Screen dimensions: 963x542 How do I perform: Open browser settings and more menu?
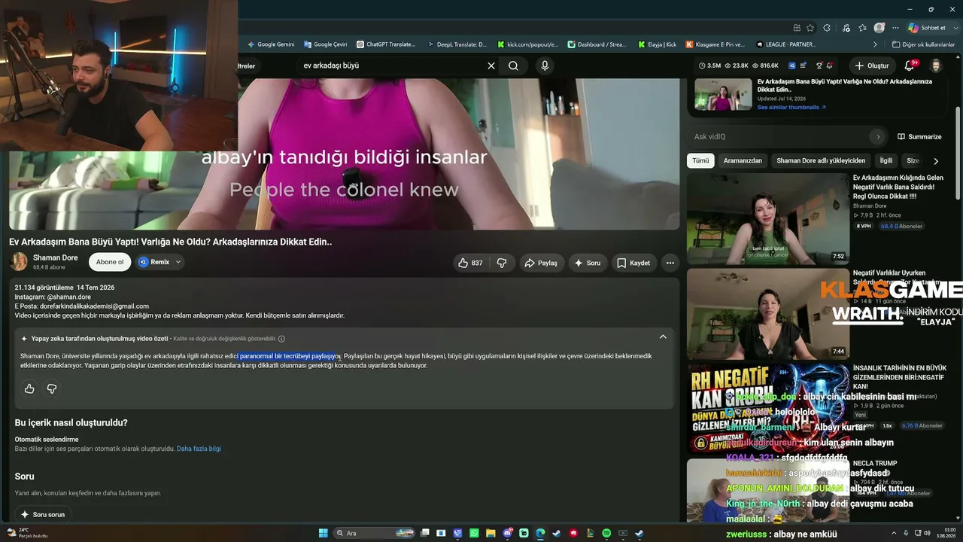[895, 28]
